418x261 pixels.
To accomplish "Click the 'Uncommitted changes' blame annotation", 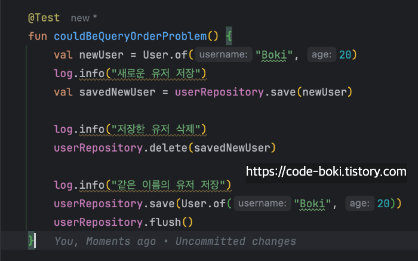I will 236,241.
